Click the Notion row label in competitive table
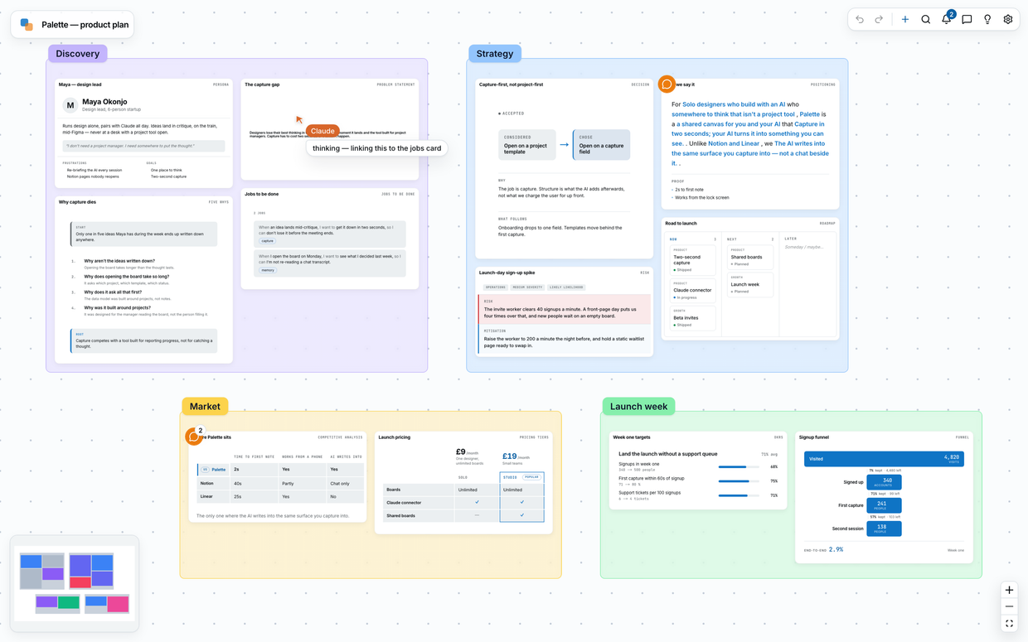Viewport: 1028px width, 642px height. 207,483
